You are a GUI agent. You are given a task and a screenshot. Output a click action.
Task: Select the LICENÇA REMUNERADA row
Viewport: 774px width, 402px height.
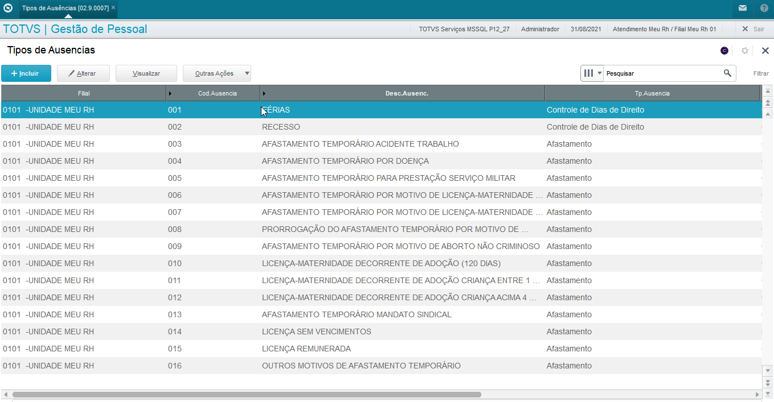pos(381,349)
